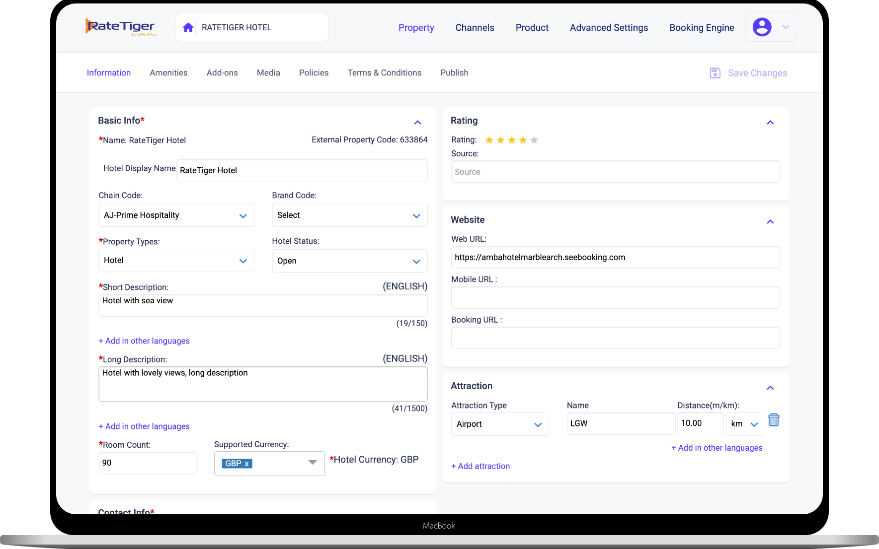Click the Save Changes disk icon
The image size is (879, 549).
pyautogui.click(x=715, y=73)
